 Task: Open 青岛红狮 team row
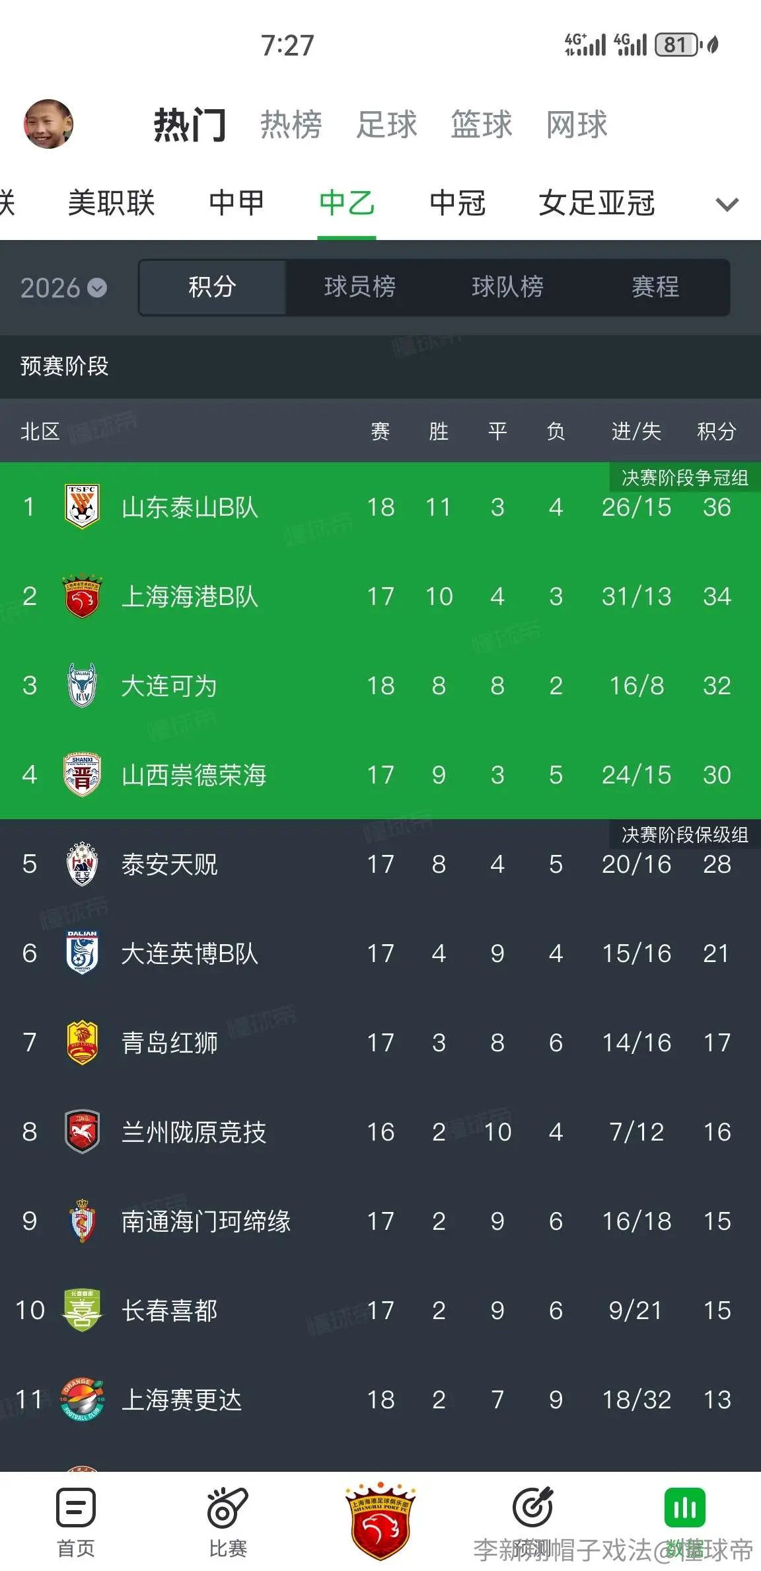[380, 1043]
